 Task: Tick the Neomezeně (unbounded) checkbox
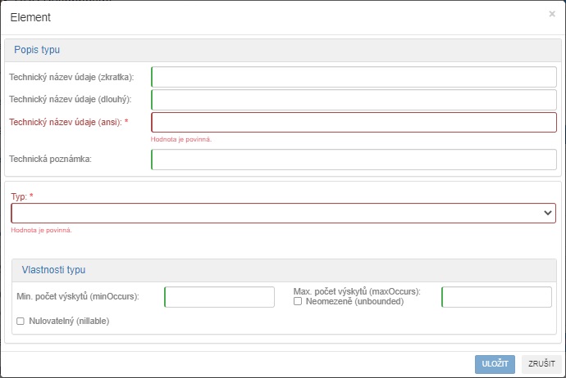click(298, 301)
